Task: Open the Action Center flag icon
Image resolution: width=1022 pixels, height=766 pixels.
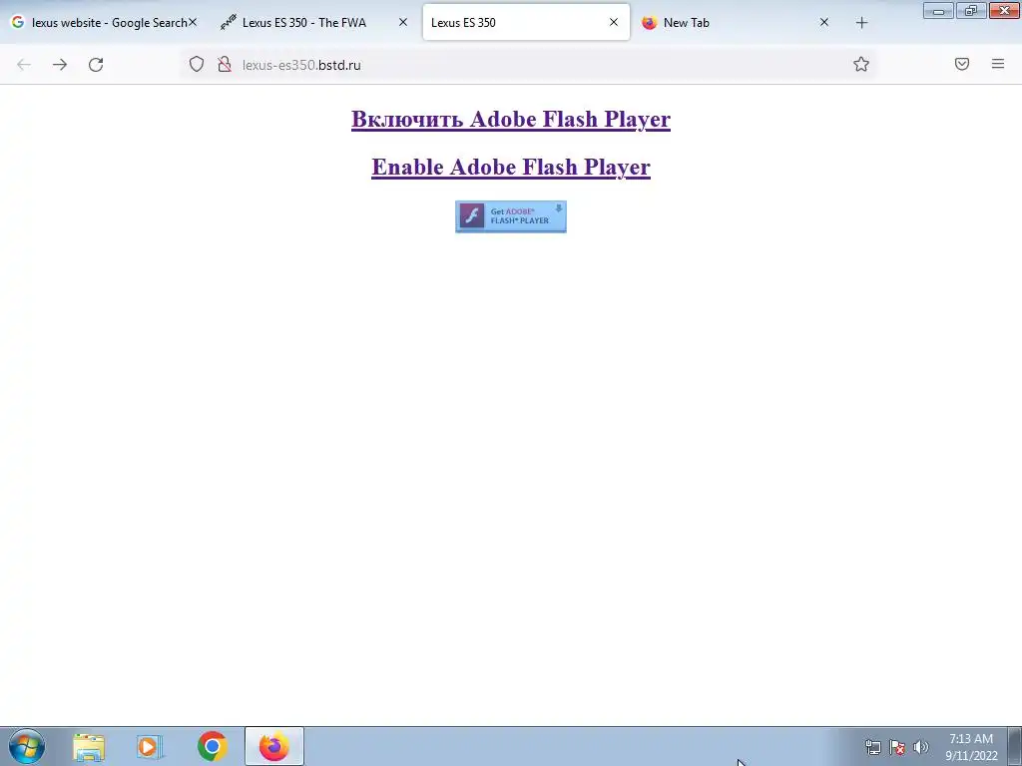Action: coord(897,747)
